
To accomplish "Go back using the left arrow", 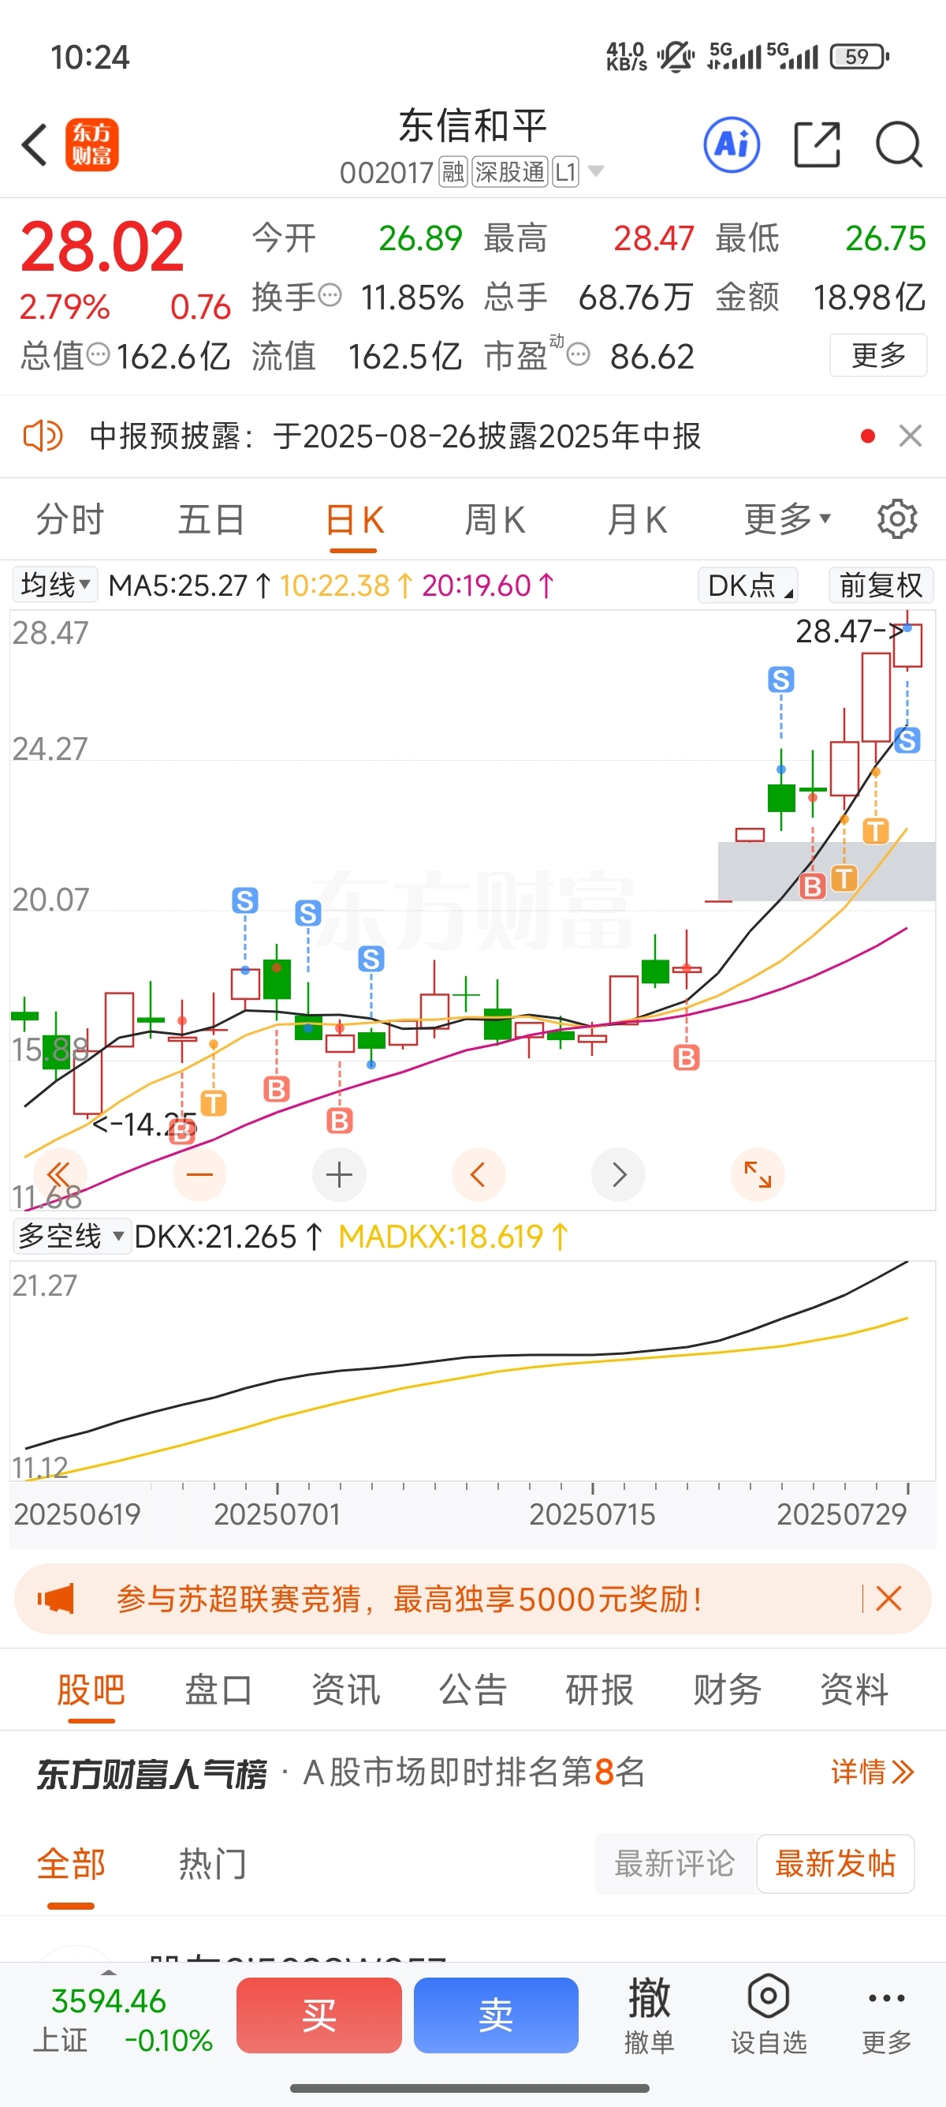I will 35,145.
